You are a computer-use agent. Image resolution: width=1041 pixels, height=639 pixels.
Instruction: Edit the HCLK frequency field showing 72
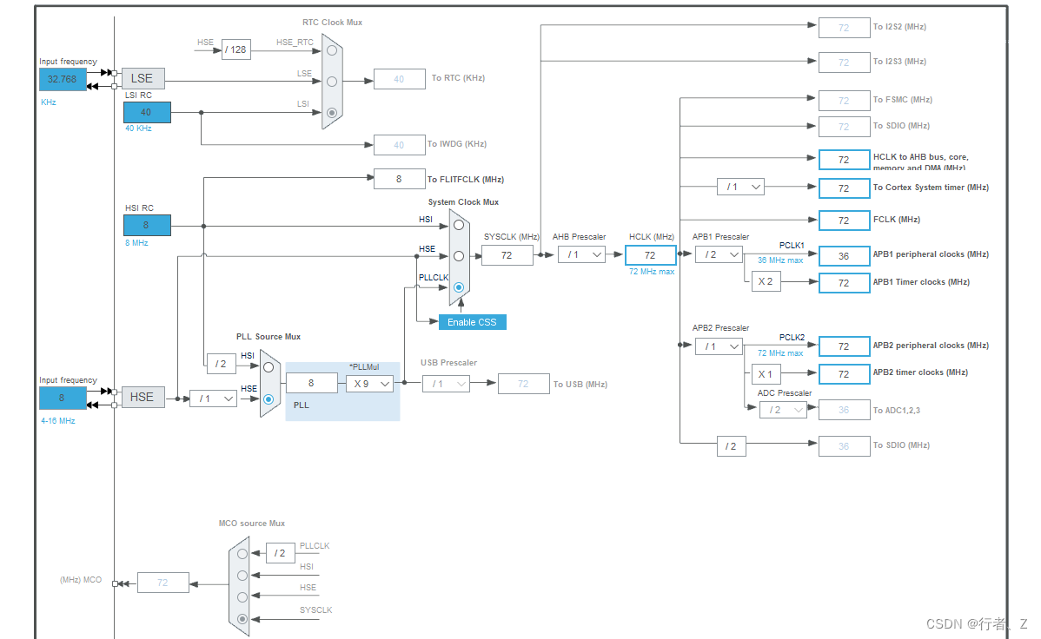click(651, 254)
